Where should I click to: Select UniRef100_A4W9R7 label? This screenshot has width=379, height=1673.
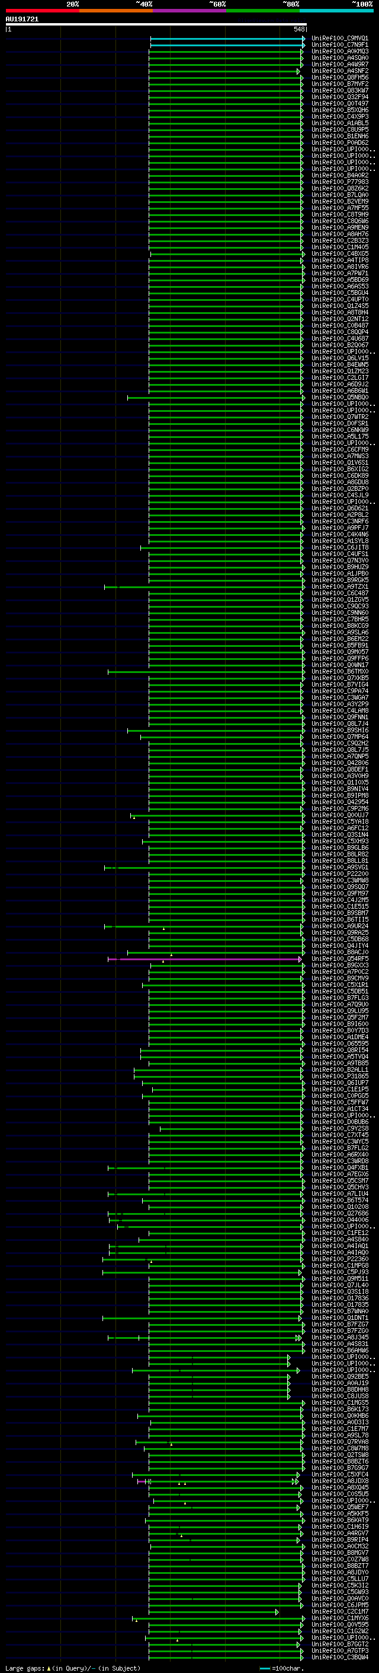tap(340, 64)
